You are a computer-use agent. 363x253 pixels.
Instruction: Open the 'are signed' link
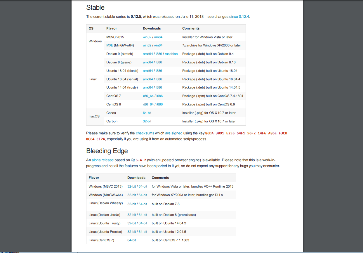coord(174,133)
